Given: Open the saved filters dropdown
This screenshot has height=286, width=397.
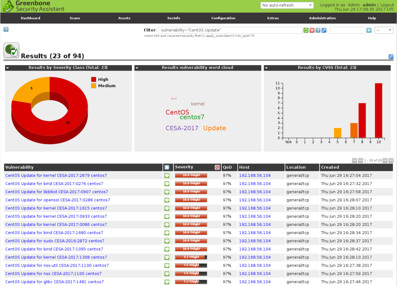Looking at the screenshot, I should (384, 30).
